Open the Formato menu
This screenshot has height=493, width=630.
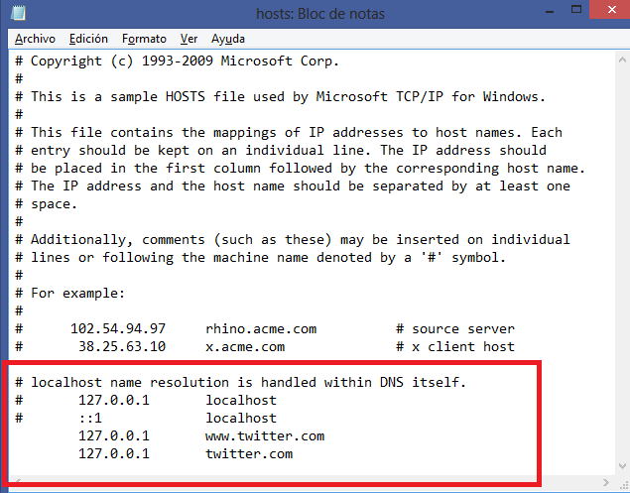coord(144,39)
